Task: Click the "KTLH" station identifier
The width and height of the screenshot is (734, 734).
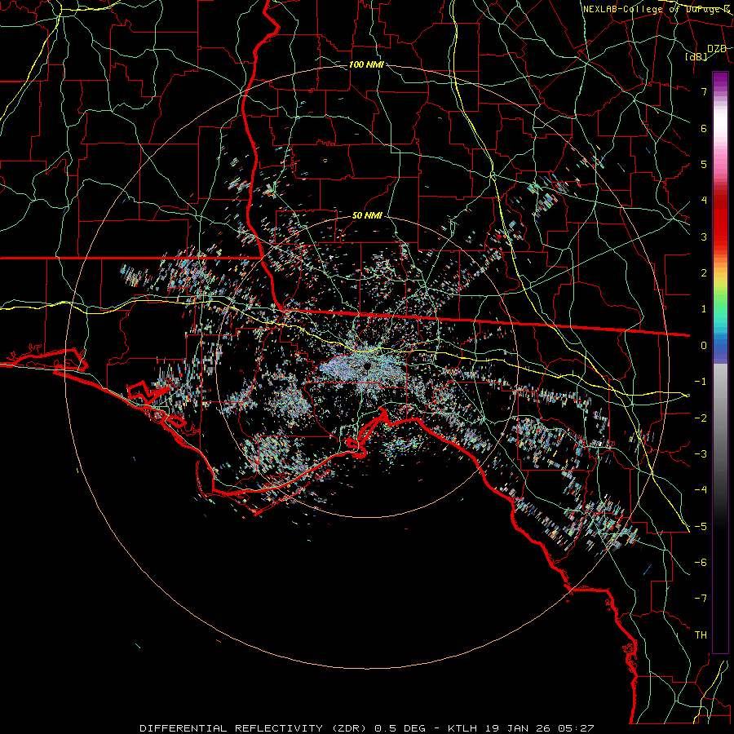Action: (x=462, y=728)
